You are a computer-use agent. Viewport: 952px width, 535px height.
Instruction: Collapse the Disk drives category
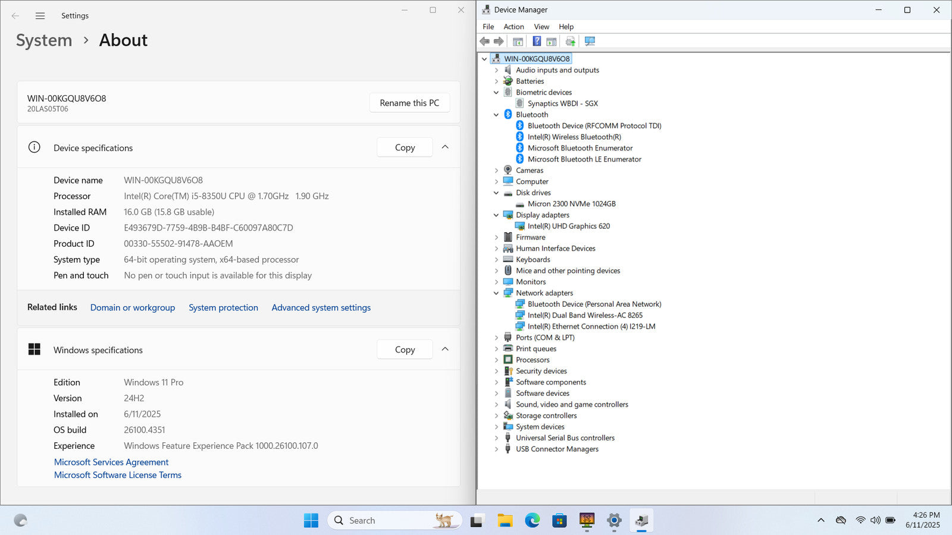click(496, 193)
